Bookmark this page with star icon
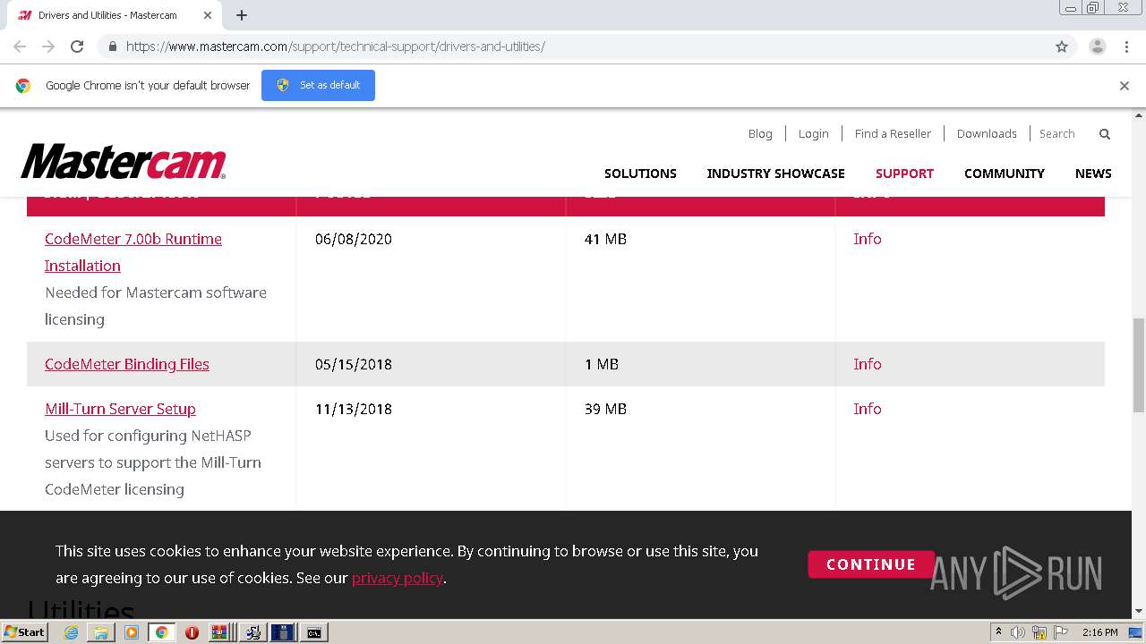Viewport: 1146px width, 644px height. pyautogui.click(x=1062, y=47)
